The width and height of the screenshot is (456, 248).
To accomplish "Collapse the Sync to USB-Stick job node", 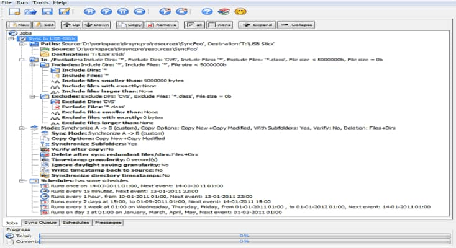I will tap(11, 38).
